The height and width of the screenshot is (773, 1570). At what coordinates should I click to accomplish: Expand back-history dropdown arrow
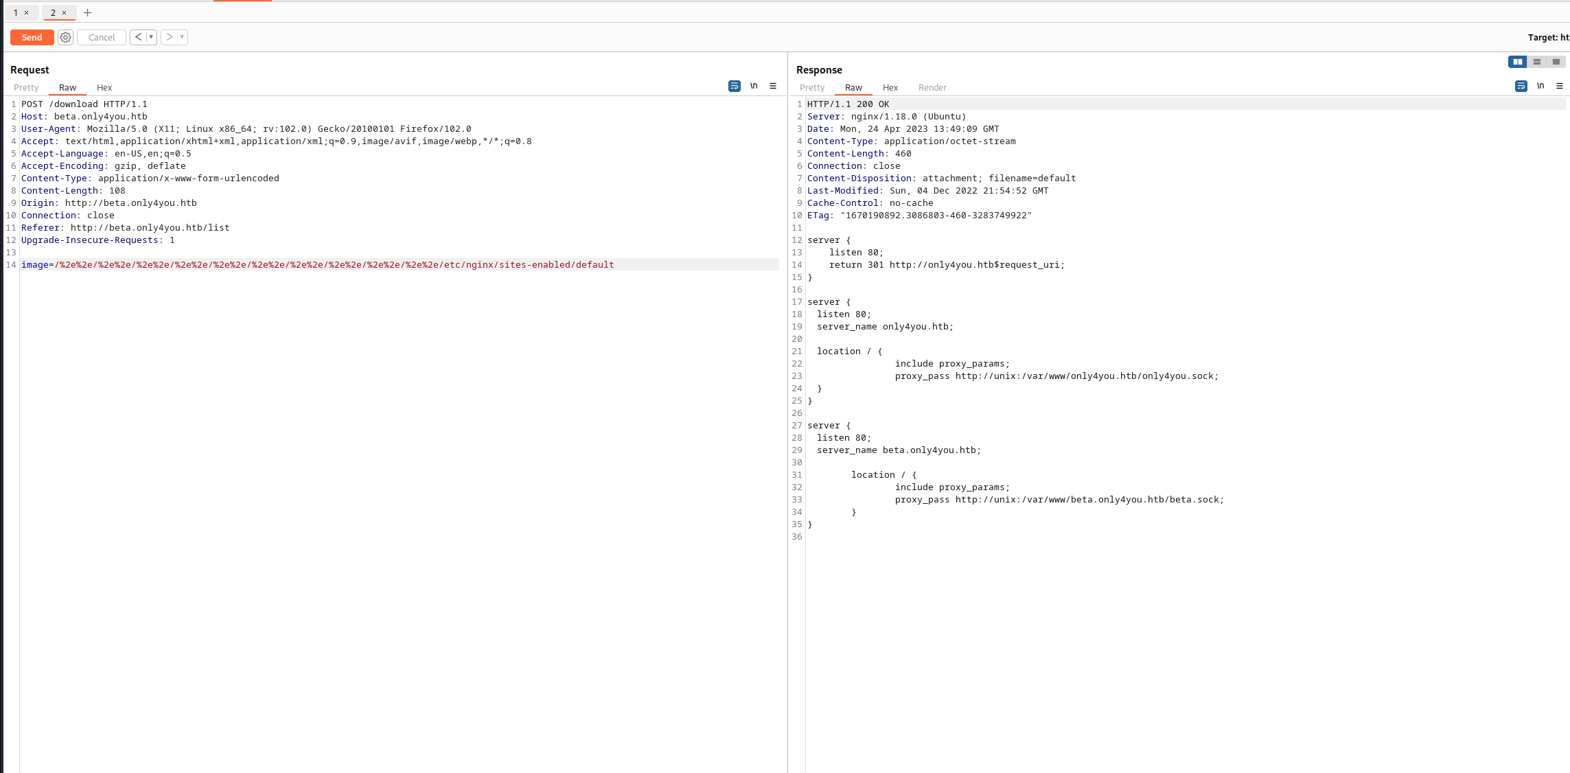(151, 37)
